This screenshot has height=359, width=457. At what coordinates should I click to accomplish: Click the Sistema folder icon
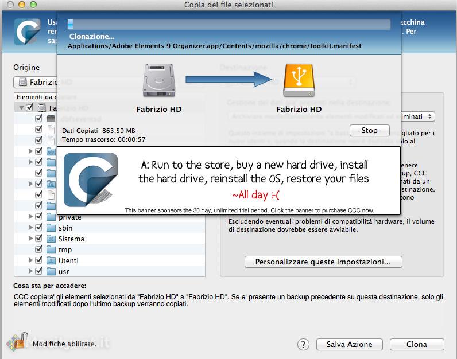(x=51, y=239)
